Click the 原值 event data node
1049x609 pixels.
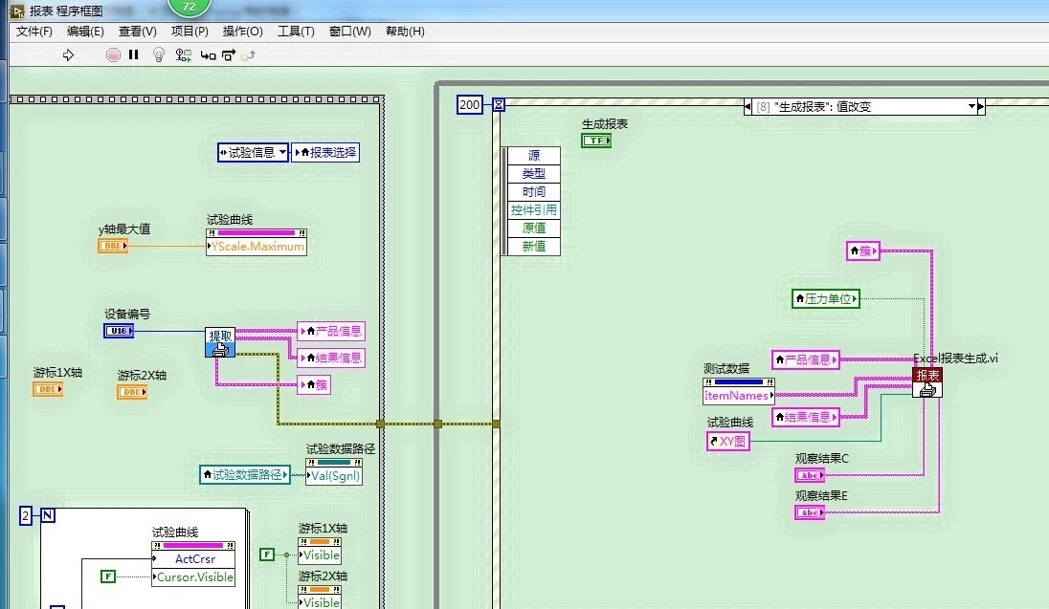tap(533, 228)
